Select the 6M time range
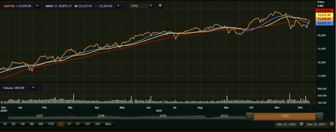 click(40, 124)
